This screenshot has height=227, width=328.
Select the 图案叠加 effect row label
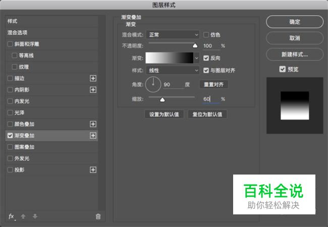tap(24, 147)
